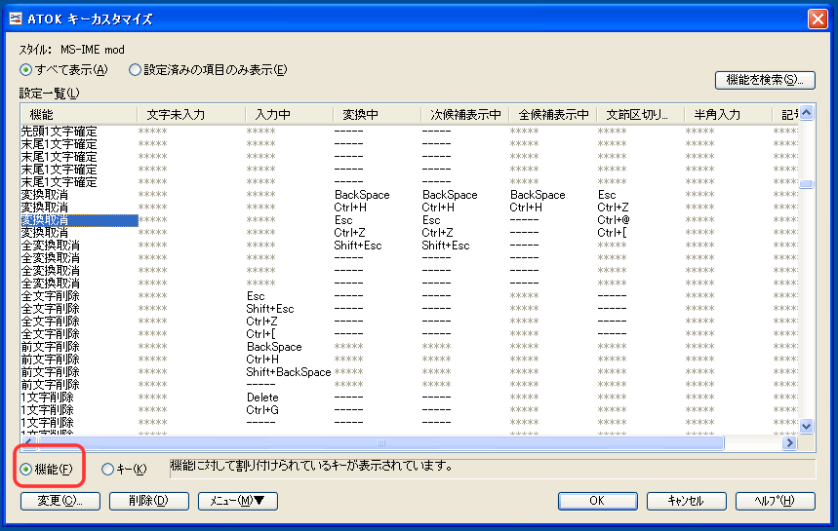Click the 機能 column header
Viewport: 838px width, 531px height.
79,115
